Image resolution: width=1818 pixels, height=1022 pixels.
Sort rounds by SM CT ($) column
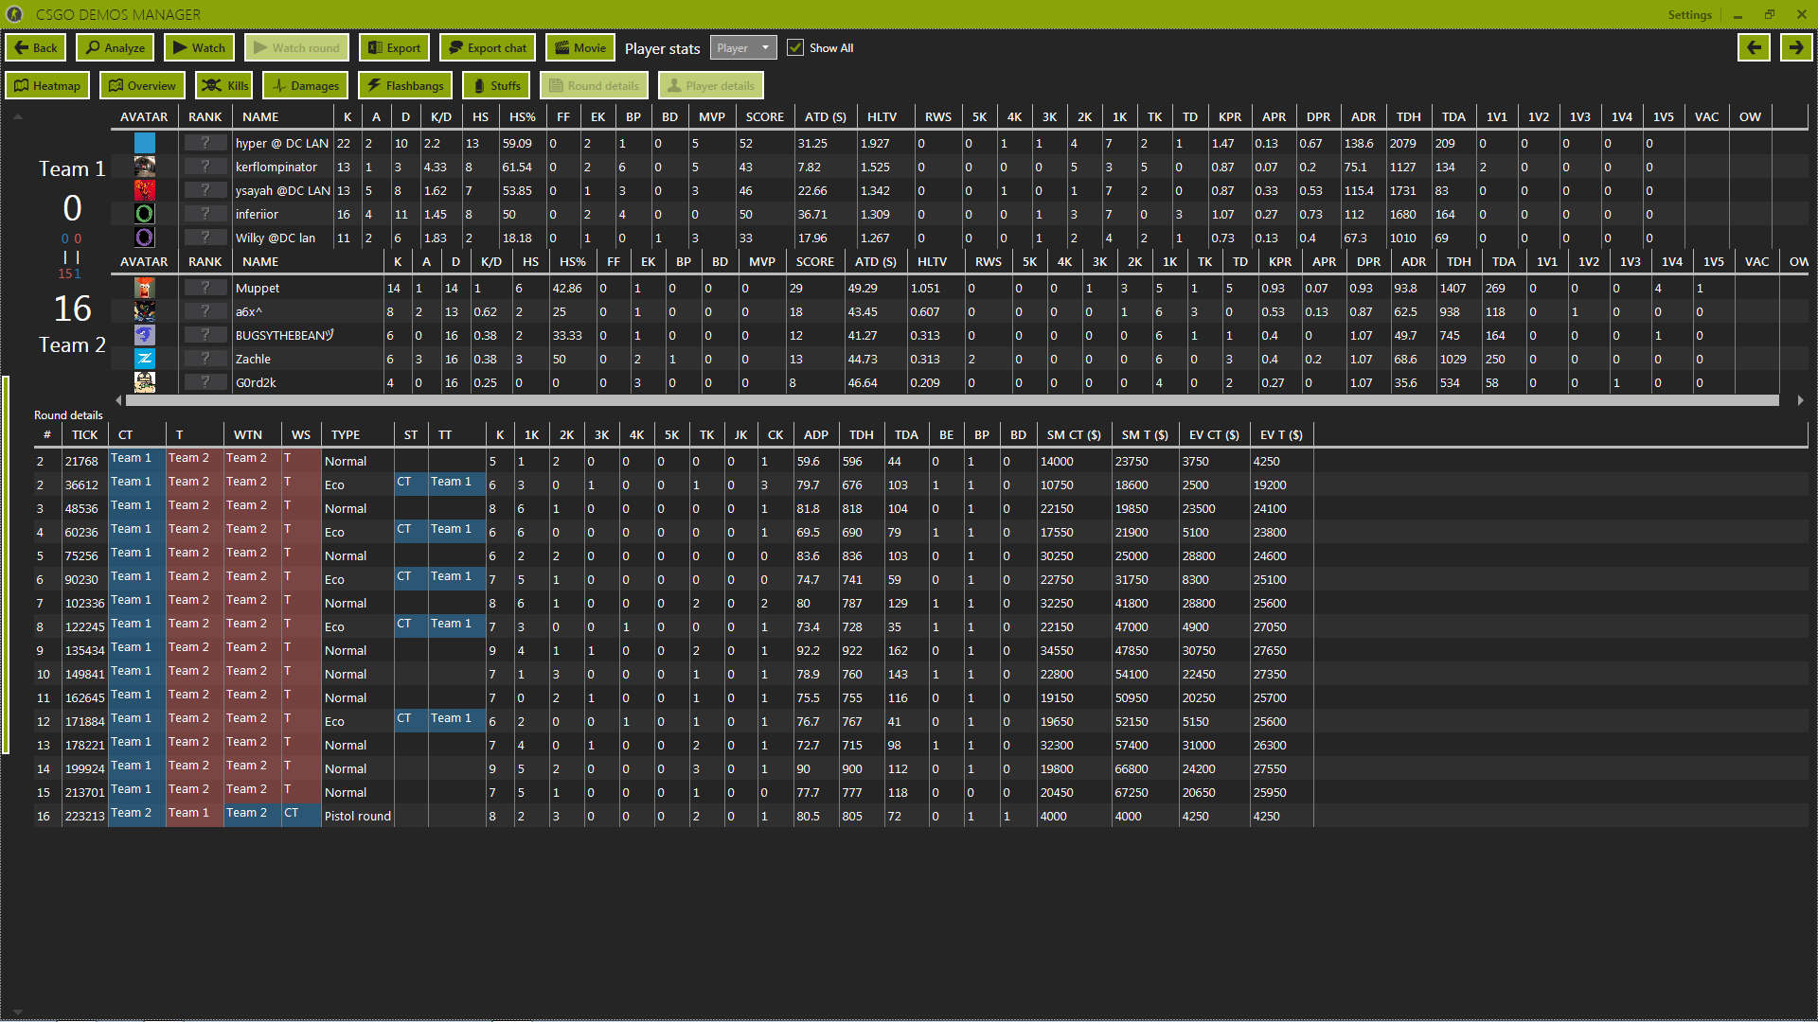[x=1074, y=434]
